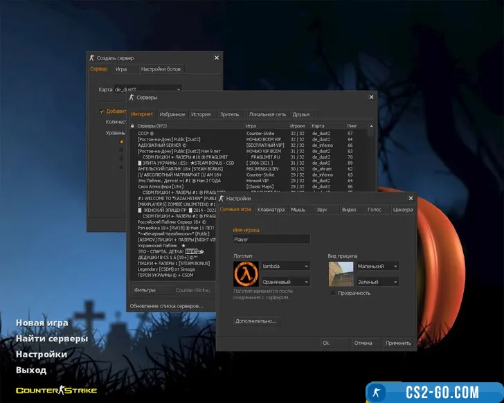Click Найти серверы in main menu
Image resolution: width=504 pixels, height=403 pixels.
pyautogui.click(x=52, y=339)
